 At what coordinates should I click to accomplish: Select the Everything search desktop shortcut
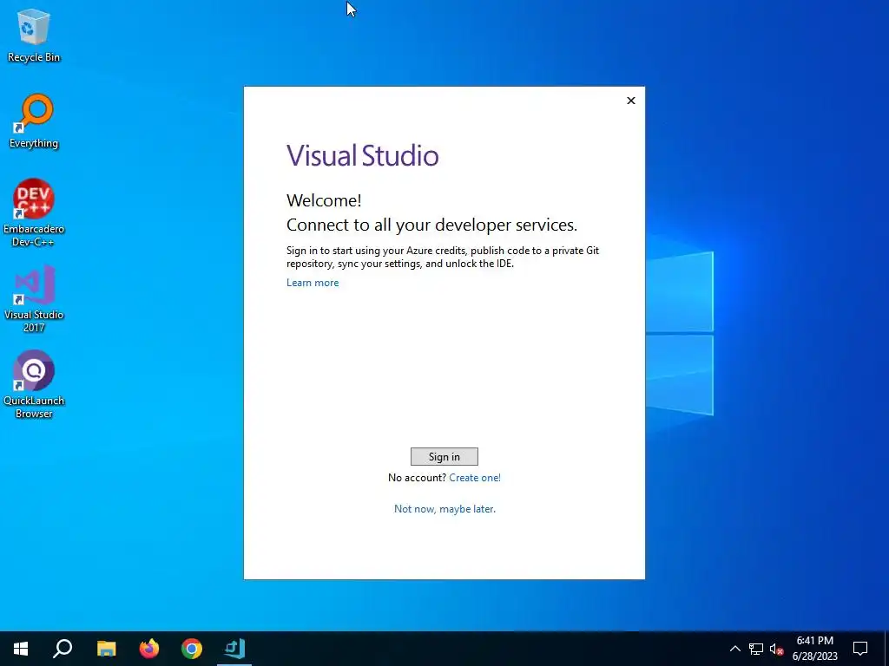click(34, 121)
